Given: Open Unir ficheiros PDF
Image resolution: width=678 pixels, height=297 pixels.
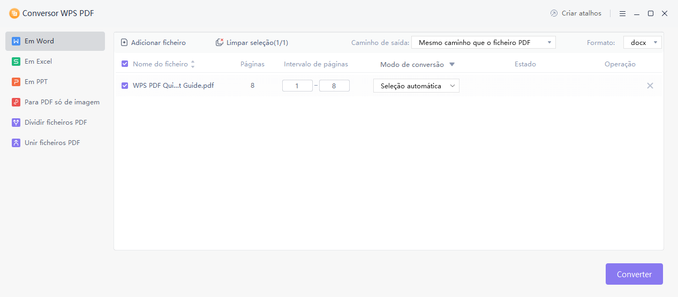Looking at the screenshot, I should [x=55, y=143].
